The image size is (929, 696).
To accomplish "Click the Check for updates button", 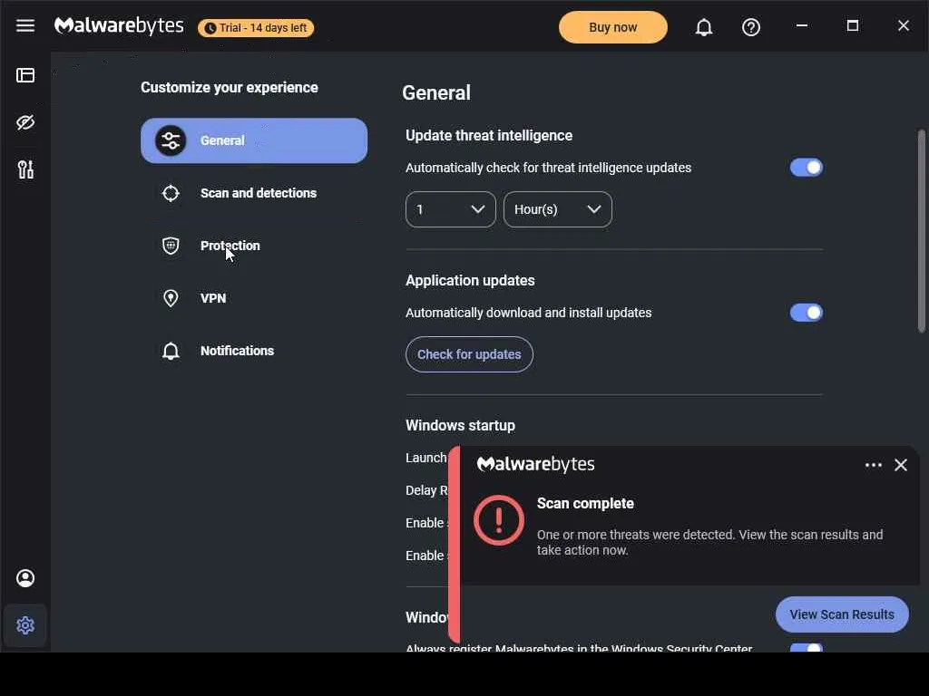I will (x=469, y=354).
